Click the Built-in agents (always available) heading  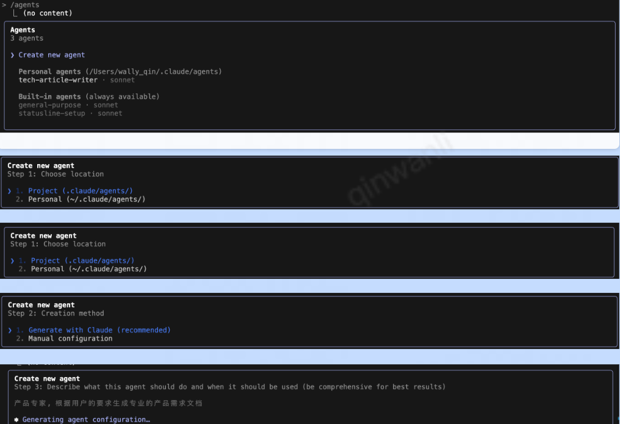coord(89,96)
